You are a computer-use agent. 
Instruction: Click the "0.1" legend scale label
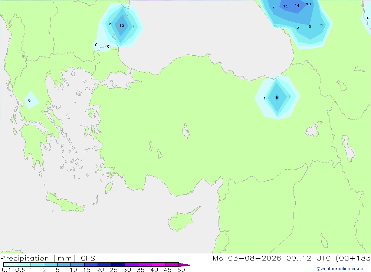(6, 270)
